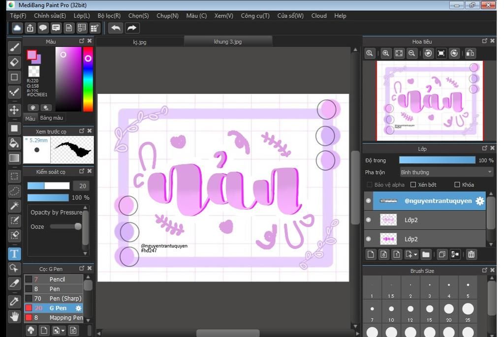
Task: Select the Lasso selection tool
Action: (14, 191)
